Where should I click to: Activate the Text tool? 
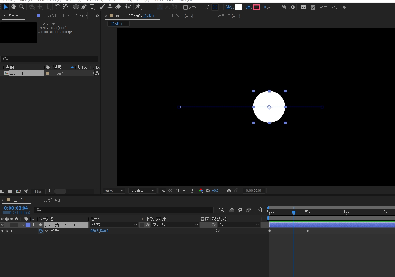[92, 7]
